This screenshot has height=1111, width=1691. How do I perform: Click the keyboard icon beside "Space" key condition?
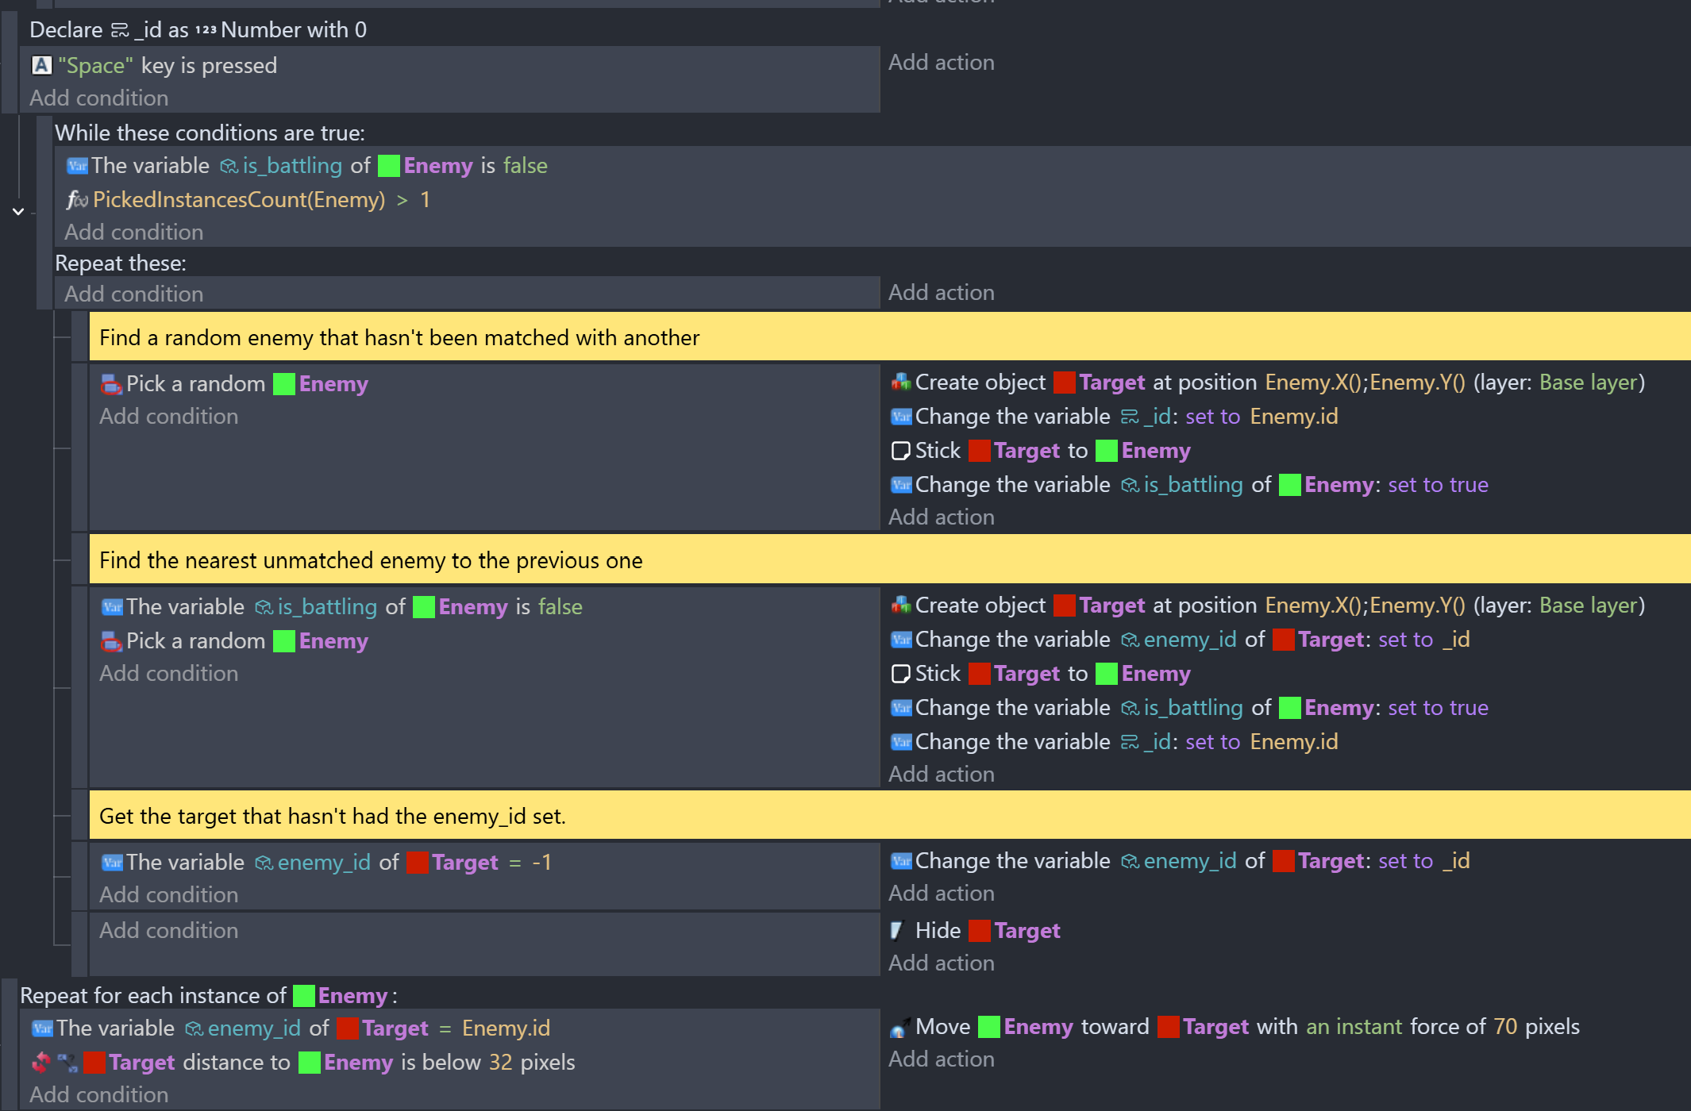point(42,65)
